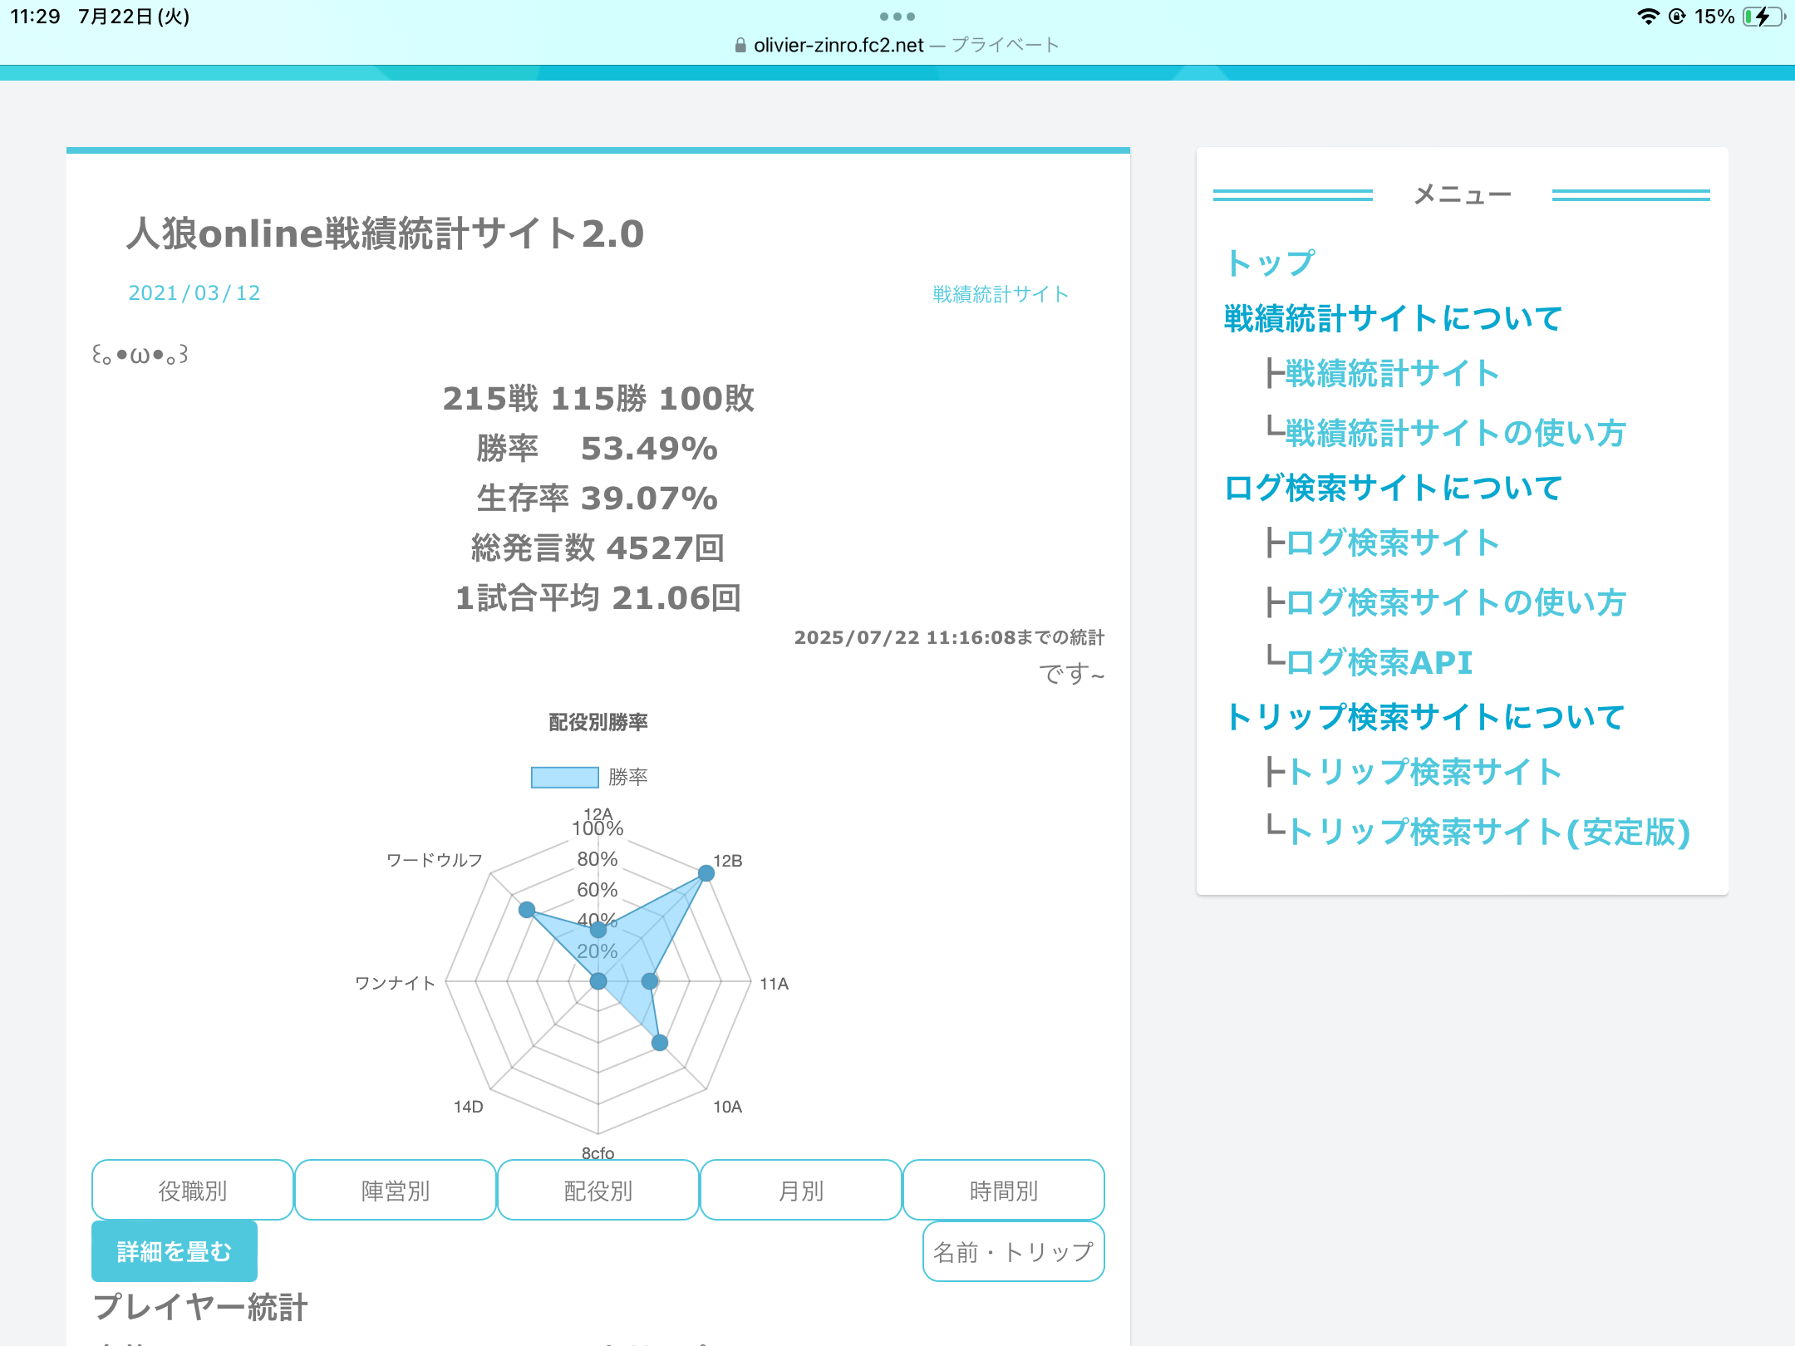Tap the battery charging icon
The height and width of the screenshot is (1346, 1795).
(x=1763, y=17)
